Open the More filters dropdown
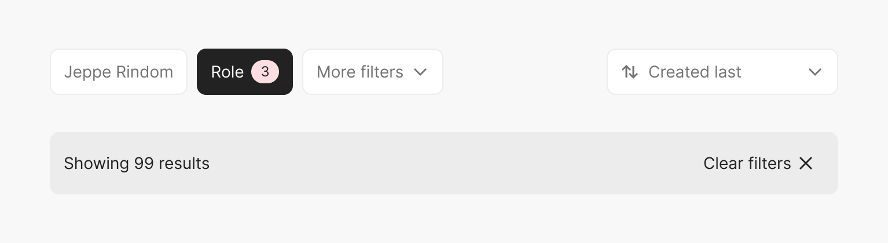The image size is (888, 243). [x=373, y=72]
